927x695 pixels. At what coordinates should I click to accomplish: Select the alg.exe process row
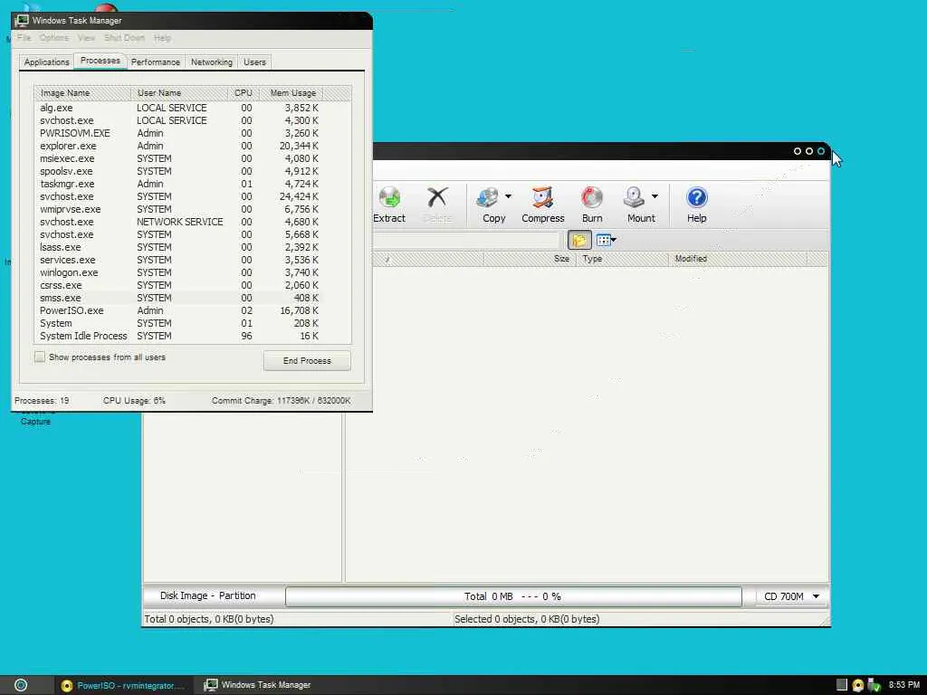tap(179, 108)
